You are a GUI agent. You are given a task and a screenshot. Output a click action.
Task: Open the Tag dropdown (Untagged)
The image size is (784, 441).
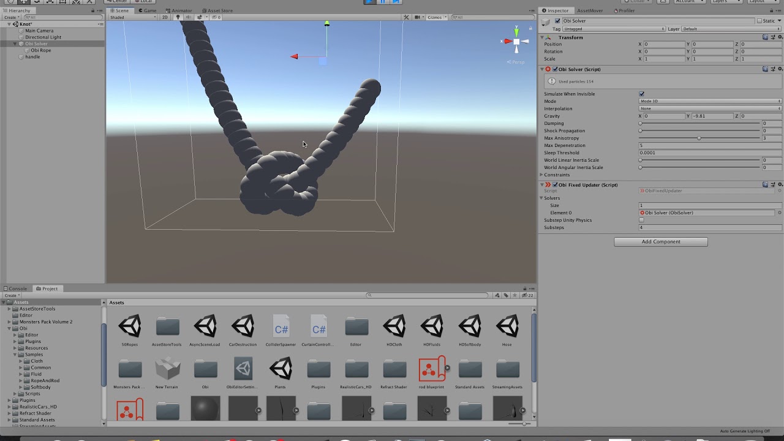[614, 29]
